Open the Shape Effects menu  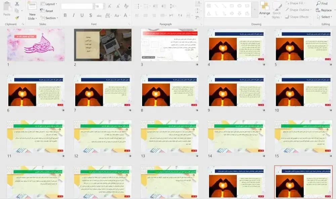pos(297,17)
